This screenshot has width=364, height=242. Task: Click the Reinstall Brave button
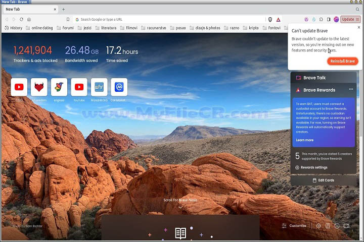(x=343, y=61)
